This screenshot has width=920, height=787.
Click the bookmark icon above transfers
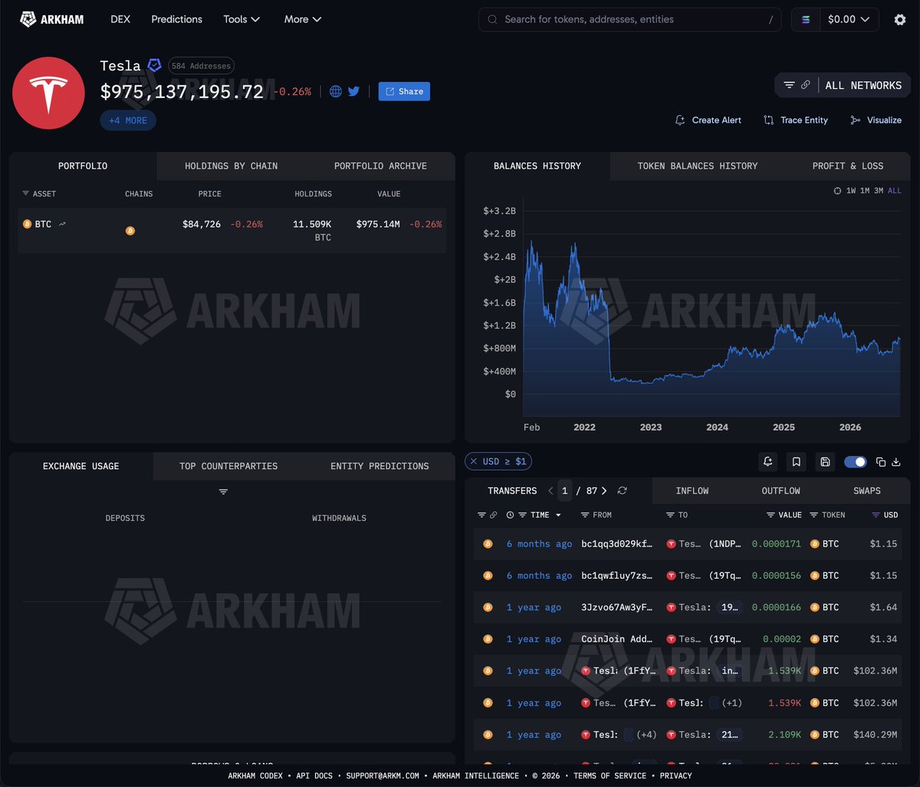coord(797,461)
